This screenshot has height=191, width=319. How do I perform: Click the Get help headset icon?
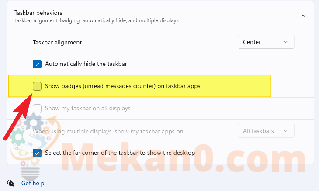[10, 183]
